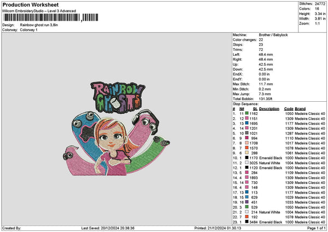Image resolution: width=328 pixels, height=232 pixels.
Task: Click thread code 1287 in stop row 5
Action: [x=289, y=133]
